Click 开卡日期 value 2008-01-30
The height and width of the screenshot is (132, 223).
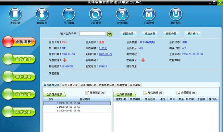pos(68,54)
